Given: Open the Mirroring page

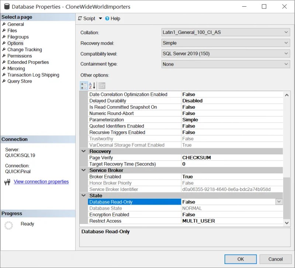Looking at the screenshot, I should point(16,69).
